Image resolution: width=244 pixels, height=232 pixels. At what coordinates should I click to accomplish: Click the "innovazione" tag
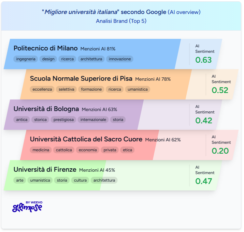(x=120, y=59)
